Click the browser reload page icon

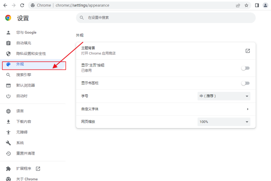[22, 5]
